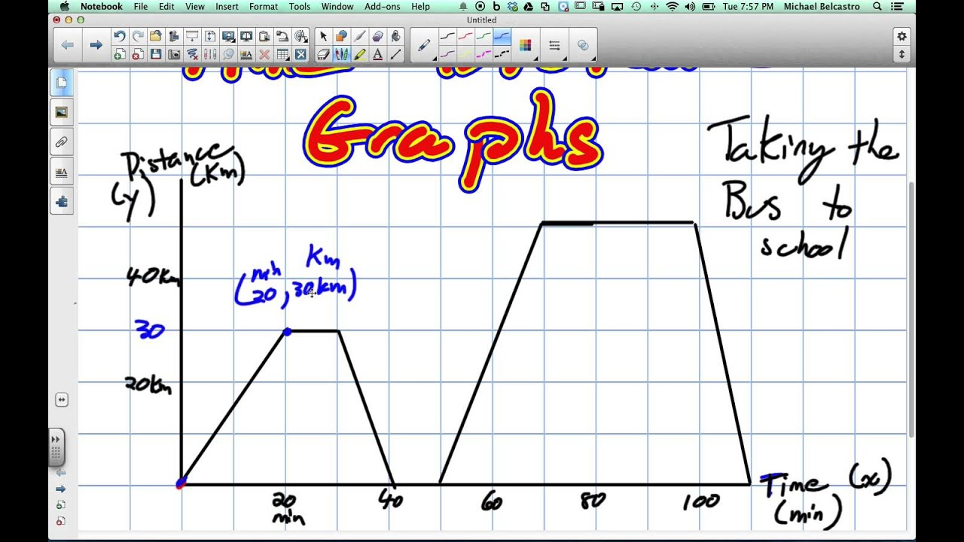
Task: Open the File menu
Action: pyautogui.click(x=141, y=7)
